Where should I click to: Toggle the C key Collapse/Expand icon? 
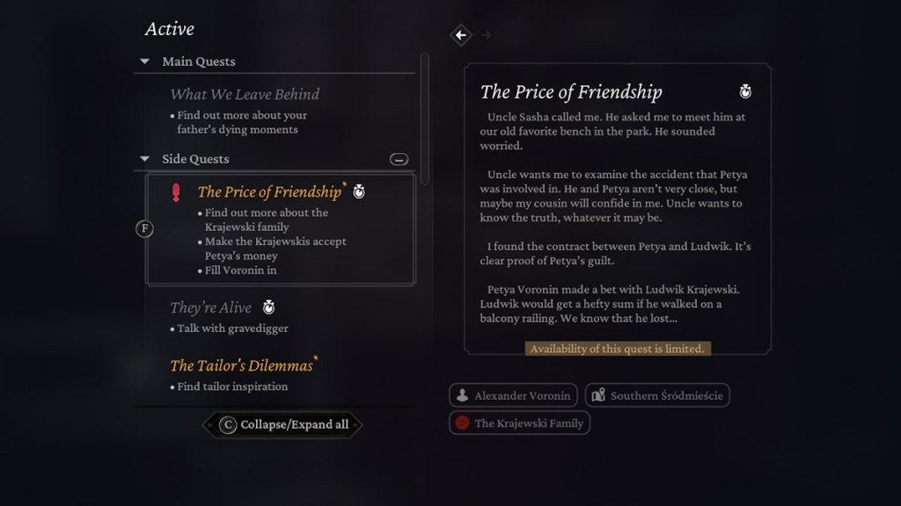(228, 424)
